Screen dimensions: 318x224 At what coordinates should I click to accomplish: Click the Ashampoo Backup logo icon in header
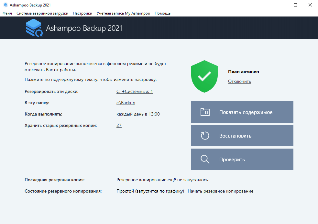coord(34,28)
